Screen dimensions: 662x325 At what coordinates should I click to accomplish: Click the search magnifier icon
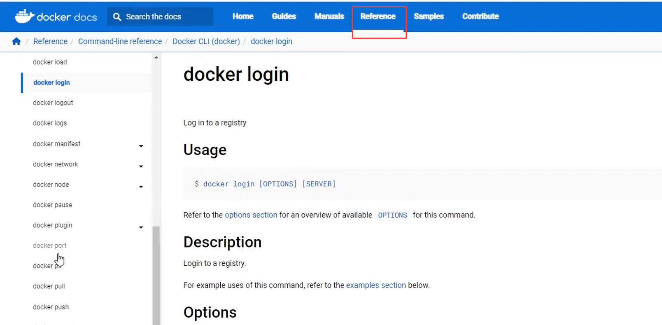pos(117,16)
